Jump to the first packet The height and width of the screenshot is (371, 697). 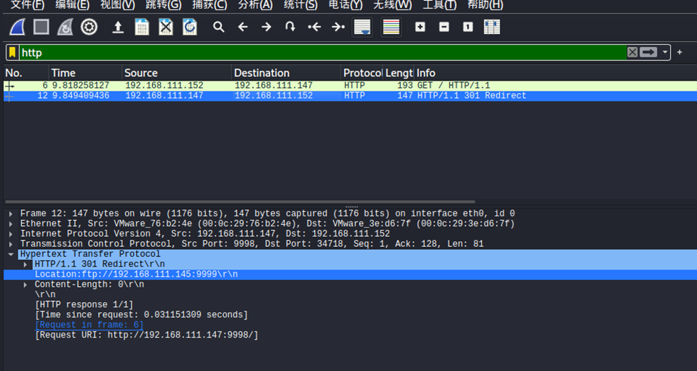pyautogui.click(x=314, y=27)
